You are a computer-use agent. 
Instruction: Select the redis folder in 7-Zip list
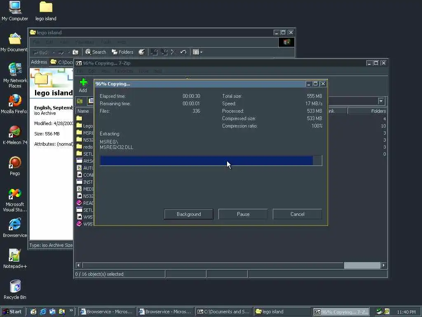tap(85, 147)
